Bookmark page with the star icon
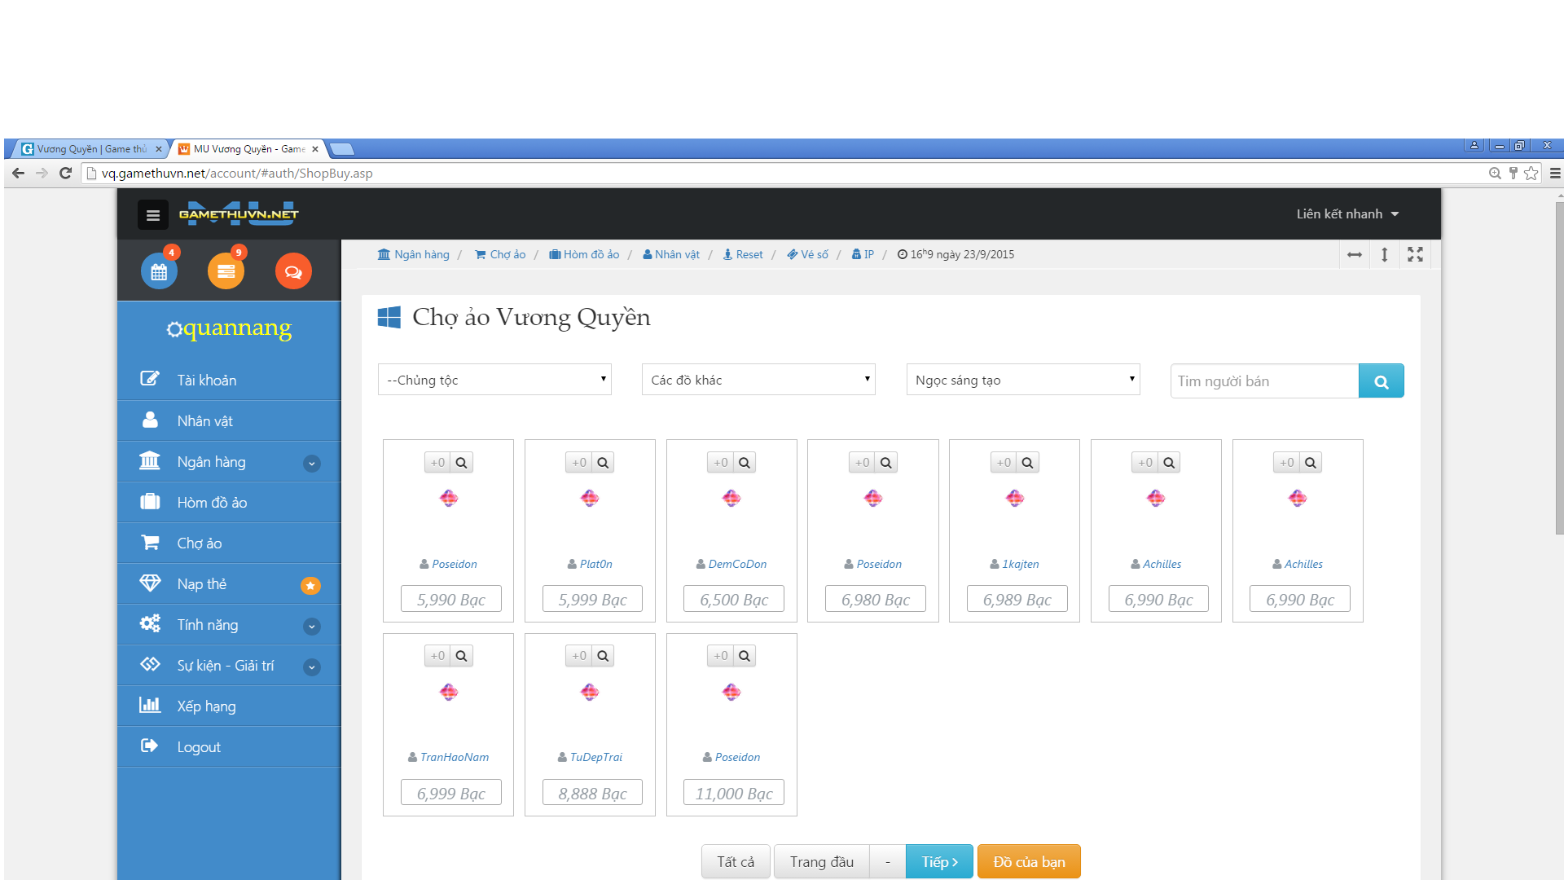1564x880 pixels. coord(1531,174)
